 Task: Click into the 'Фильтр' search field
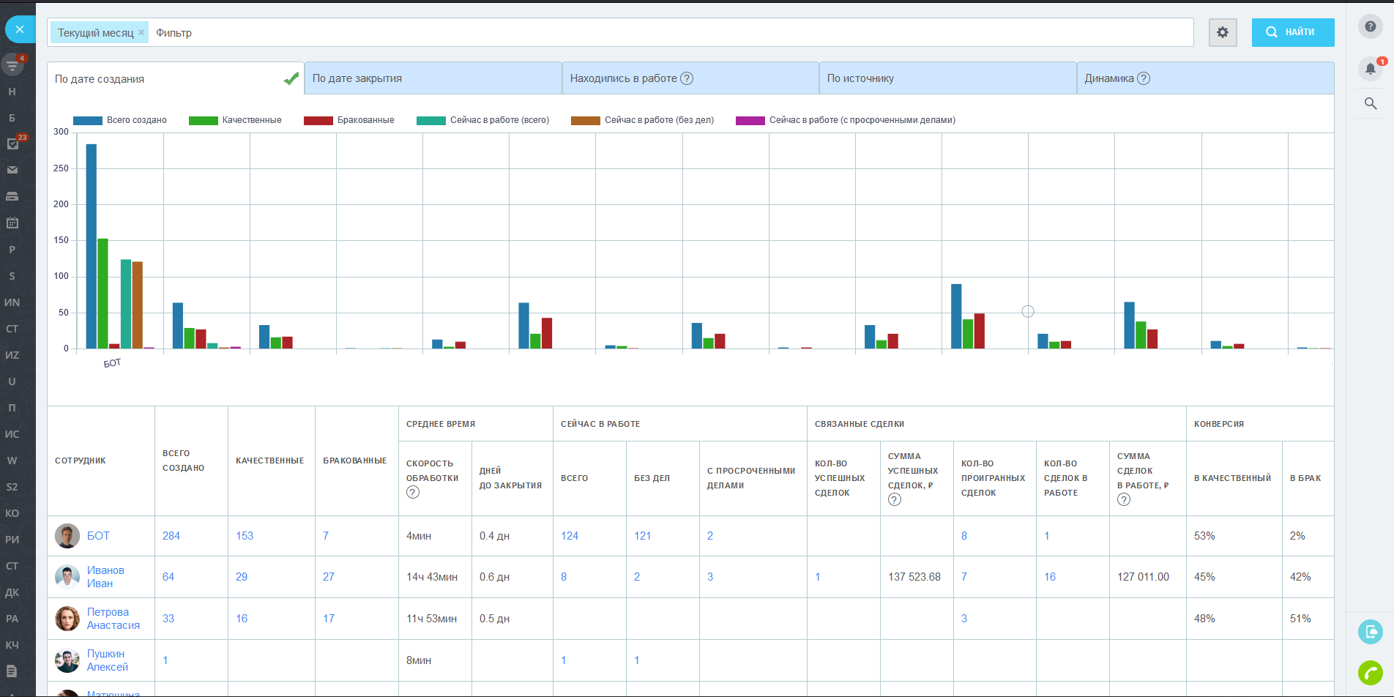pyautogui.click(x=659, y=32)
